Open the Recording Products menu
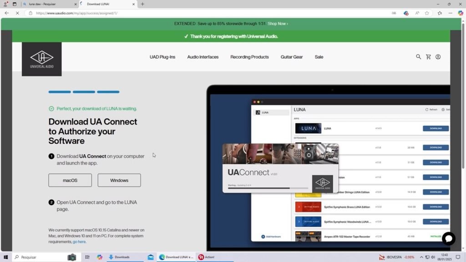Image resolution: width=466 pixels, height=262 pixels. click(x=249, y=57)
